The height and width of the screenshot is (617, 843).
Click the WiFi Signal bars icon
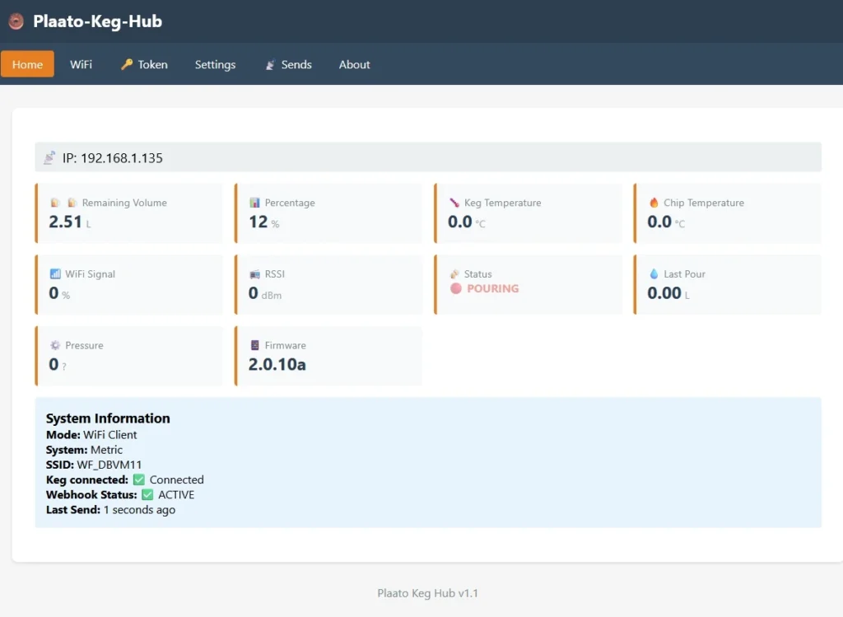(x=55, y=273)
